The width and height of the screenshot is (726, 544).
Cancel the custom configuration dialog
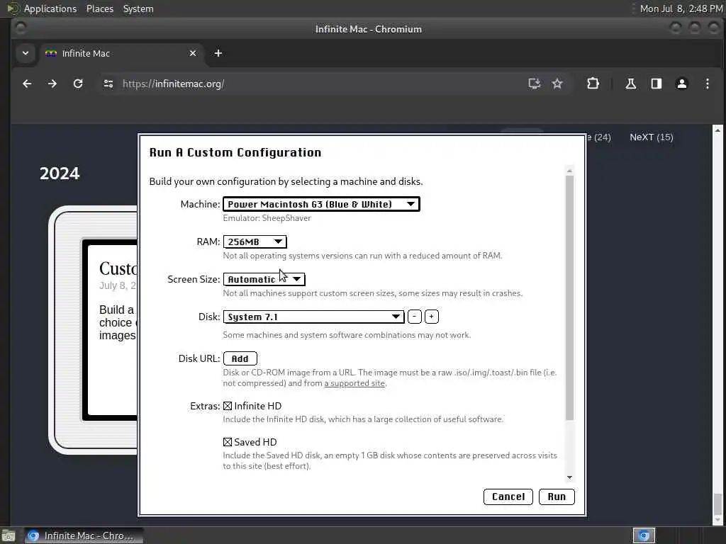coord(508,497)
